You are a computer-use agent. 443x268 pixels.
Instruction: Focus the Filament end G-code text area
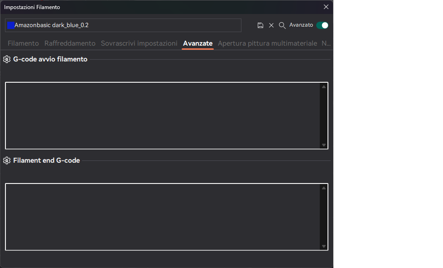point(163,217)
